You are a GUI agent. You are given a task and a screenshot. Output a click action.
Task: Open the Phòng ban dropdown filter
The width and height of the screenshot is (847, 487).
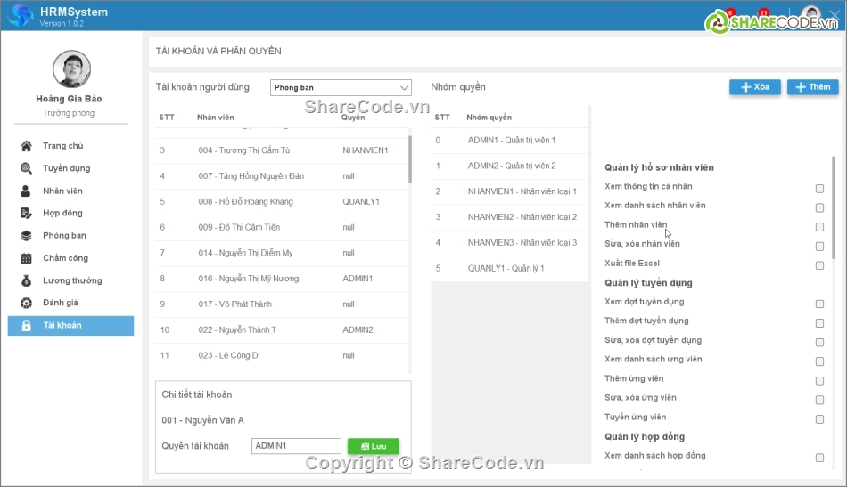tap(341, 87)
